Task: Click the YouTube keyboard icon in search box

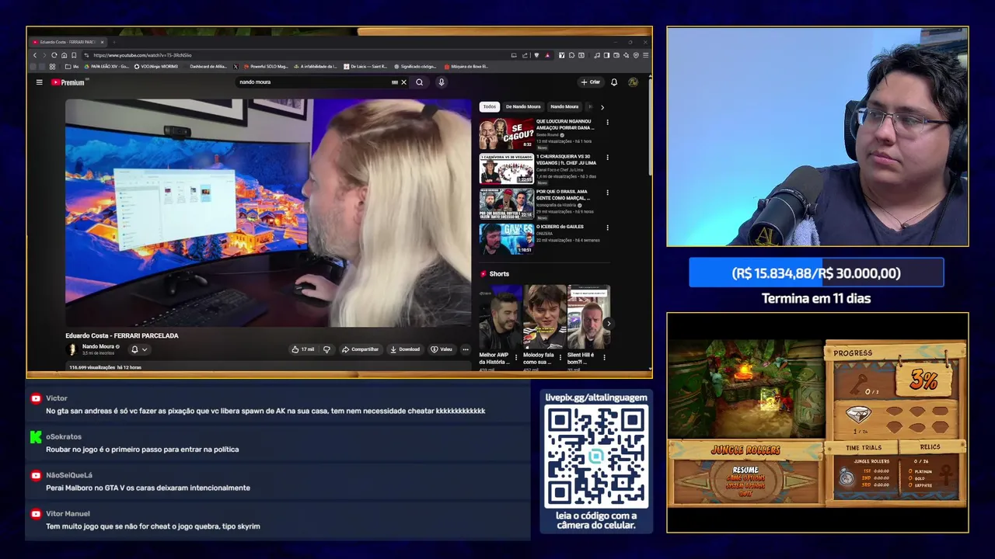Action: pyautogui.click(x=394, y=82)
